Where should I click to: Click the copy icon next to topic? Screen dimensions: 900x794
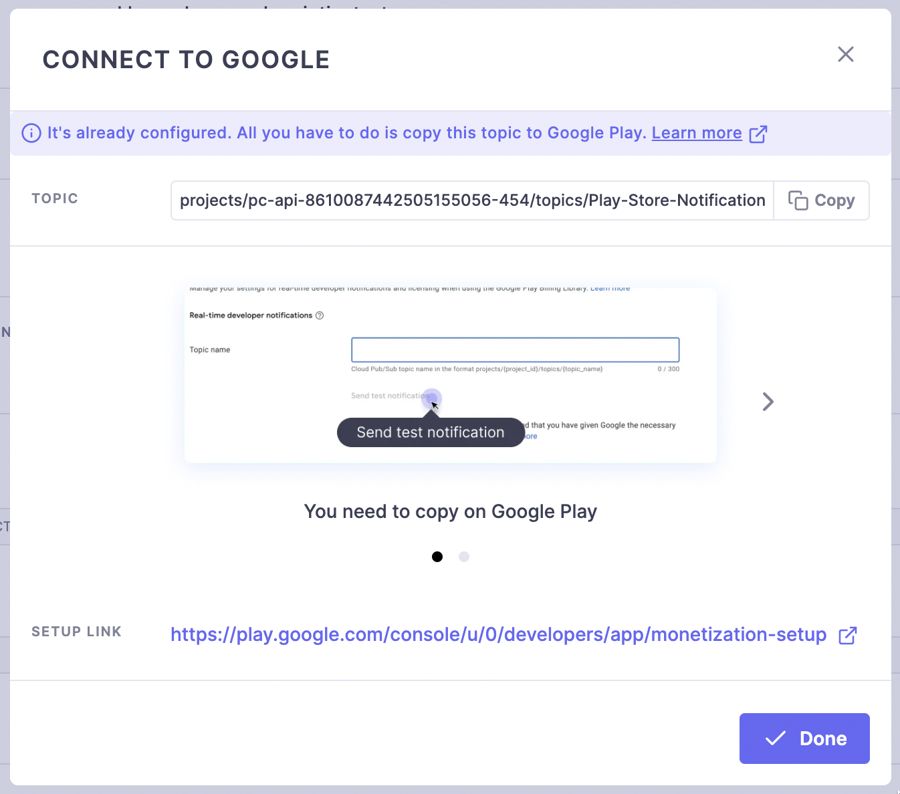[x=798, y=201]
